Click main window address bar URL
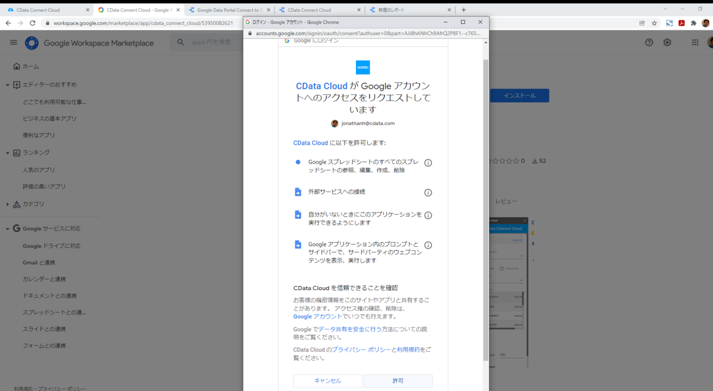713x391 pixels. click(x=143, y=23)
